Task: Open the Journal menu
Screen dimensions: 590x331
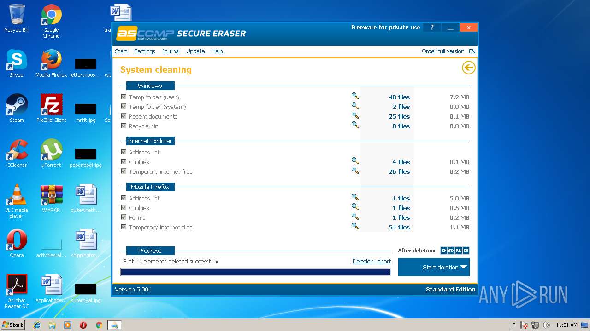Action: (x=171, y=51)
